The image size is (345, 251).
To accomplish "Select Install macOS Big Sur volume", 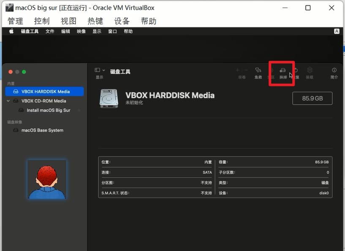I will click(x=48, y=110).
